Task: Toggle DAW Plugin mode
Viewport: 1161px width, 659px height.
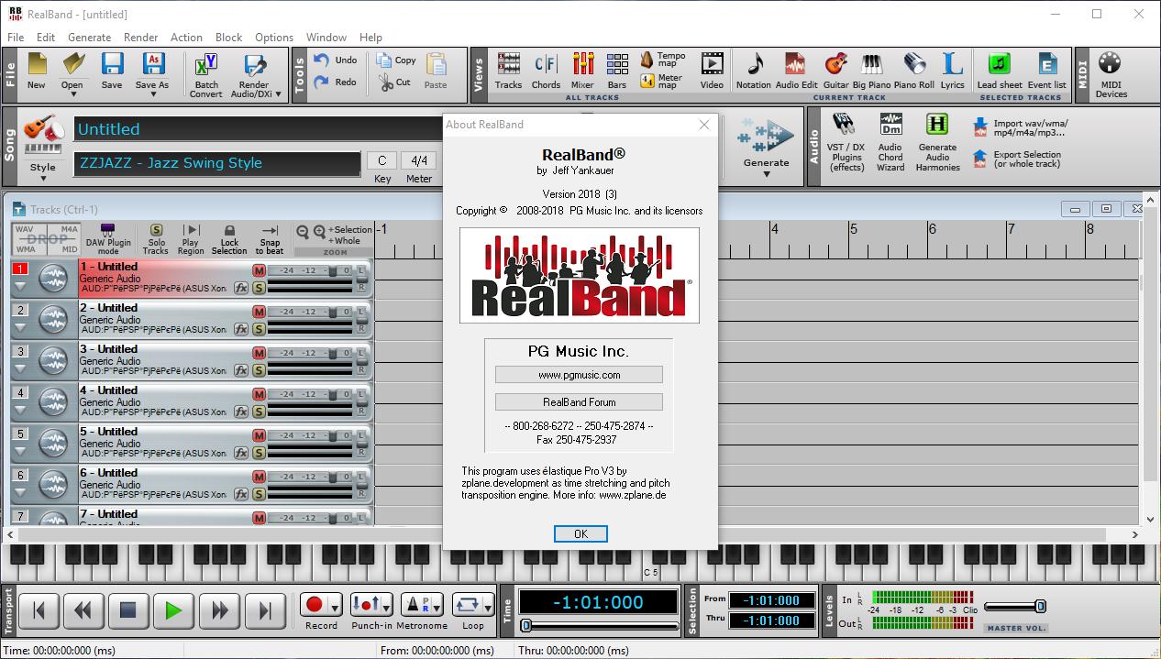Action: (108, 240)
